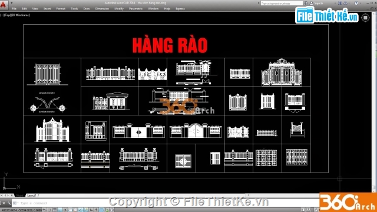Open the Help menu
This screenshot has width=377, height=212.
[167, 9]
